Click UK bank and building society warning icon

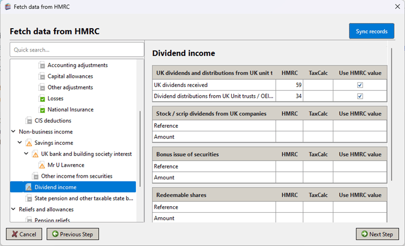point(35,154)
